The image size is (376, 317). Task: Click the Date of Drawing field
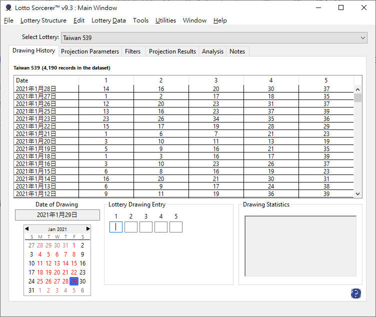pos(56,215)
